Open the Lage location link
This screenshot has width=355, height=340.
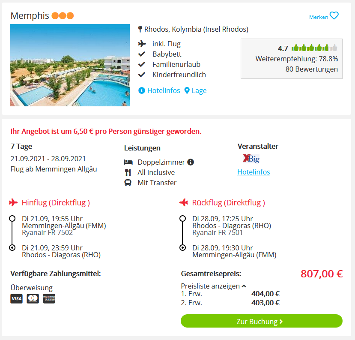click(x=199, y=90)
